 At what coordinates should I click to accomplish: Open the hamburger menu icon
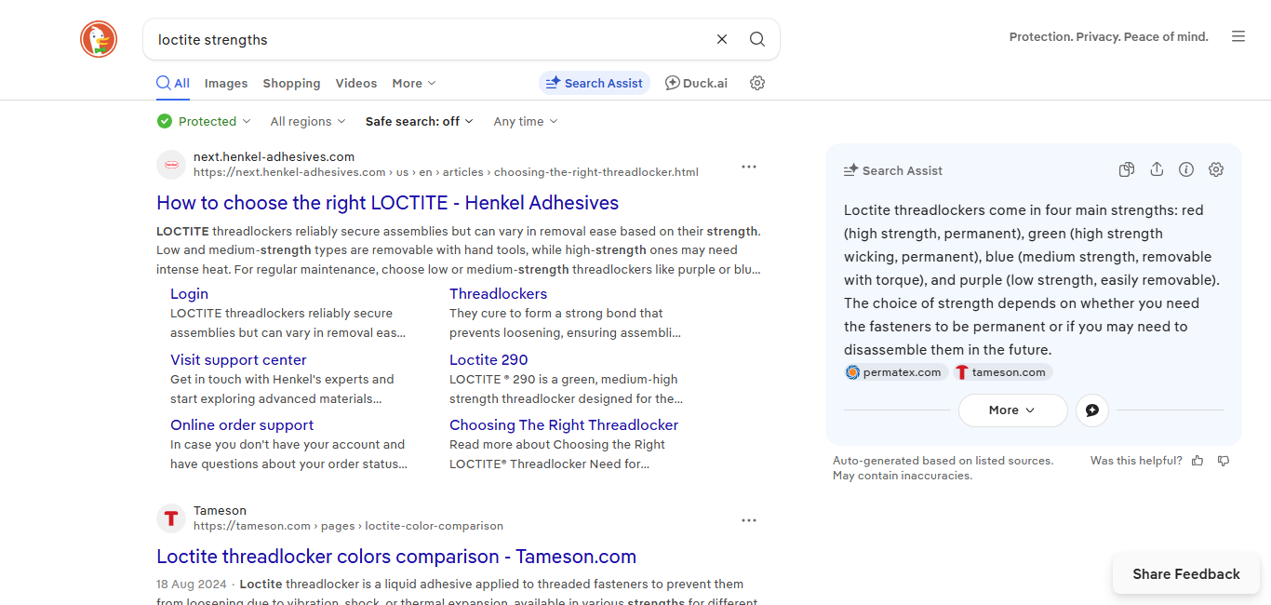coord(1238,37)
